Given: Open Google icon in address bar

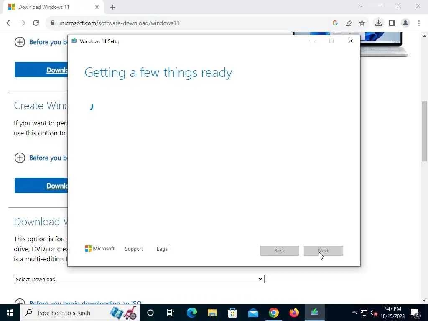Looking at the screenshot, I should [x=335, y=23].
